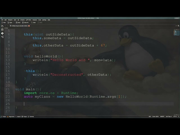Open the Terminal panel
Image resolution: width=180 pixels, height=135 pixels.
click(31, 117)
